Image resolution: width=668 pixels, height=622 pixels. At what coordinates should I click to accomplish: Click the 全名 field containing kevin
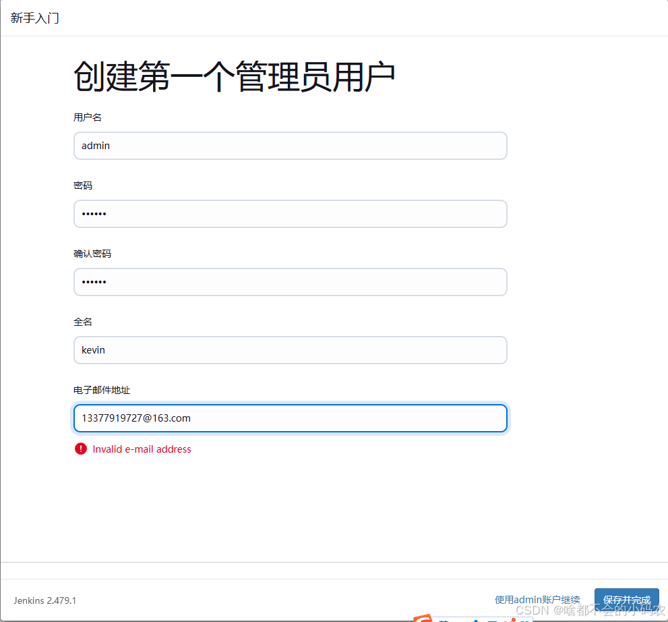(x=290, y=349)
